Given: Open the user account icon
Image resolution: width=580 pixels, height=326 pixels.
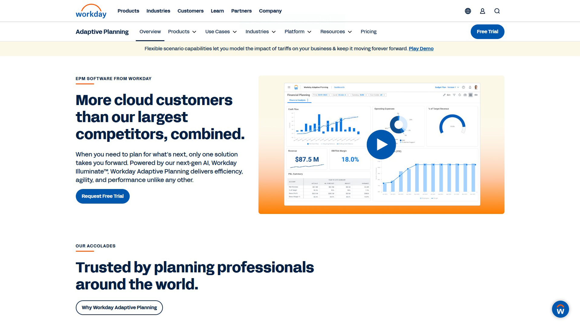Looking at the screenshot, I should point(482,11).
